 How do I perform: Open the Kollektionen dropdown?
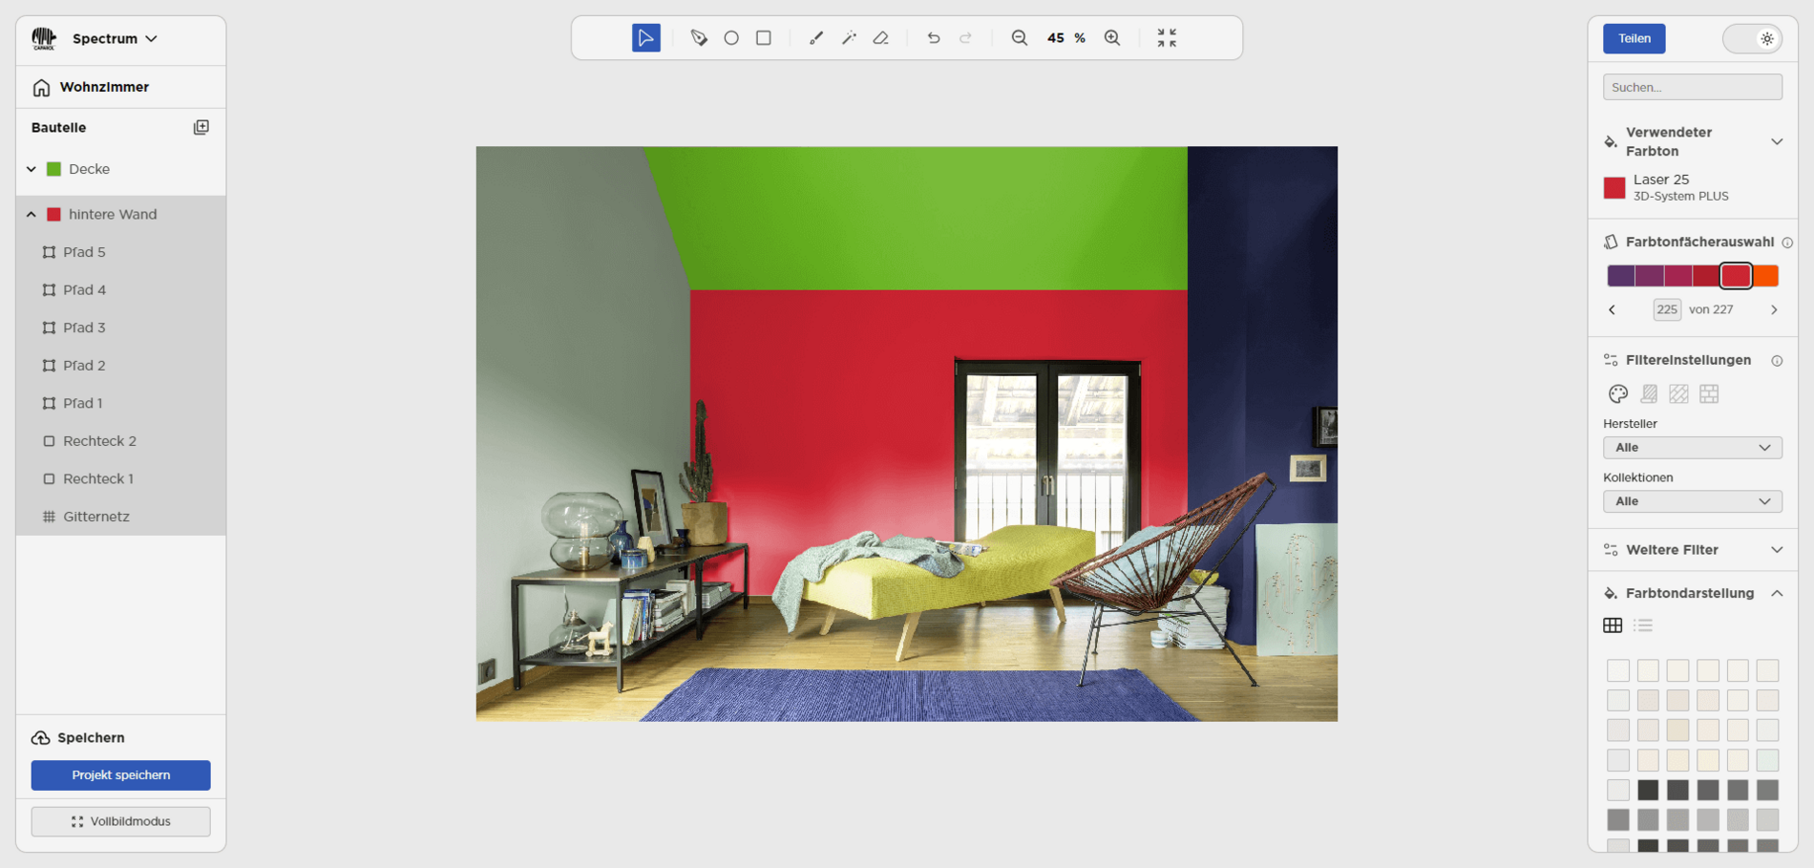(x=1692, y=501)
